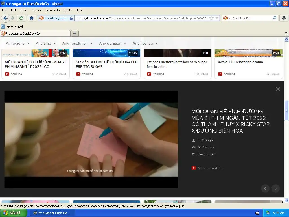289x217 pixels.
Task: Select the 'ttc sugar at DuckDuckGo' tab
Action: (35, 33)
